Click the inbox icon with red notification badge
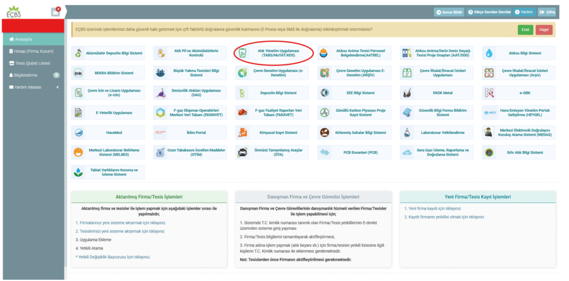The width and height of the screenshot is (569, 281). tap(55, 12)
